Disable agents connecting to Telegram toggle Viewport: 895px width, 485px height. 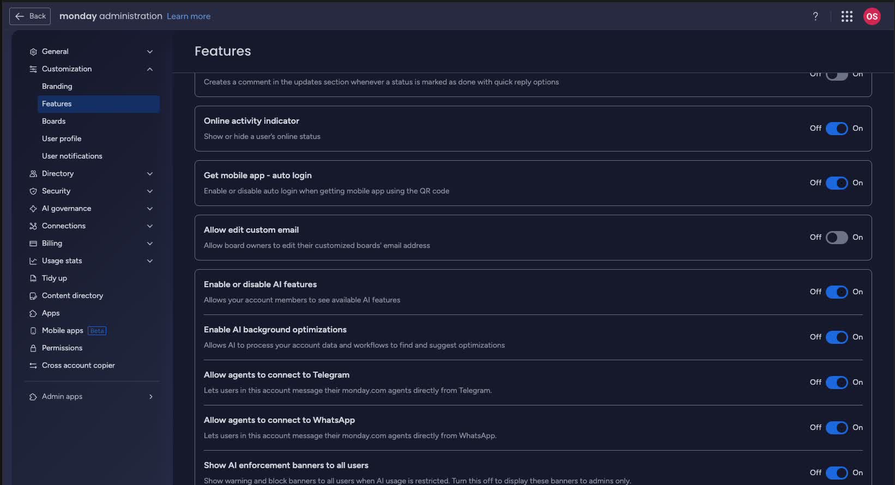click(x=837, y=383)
